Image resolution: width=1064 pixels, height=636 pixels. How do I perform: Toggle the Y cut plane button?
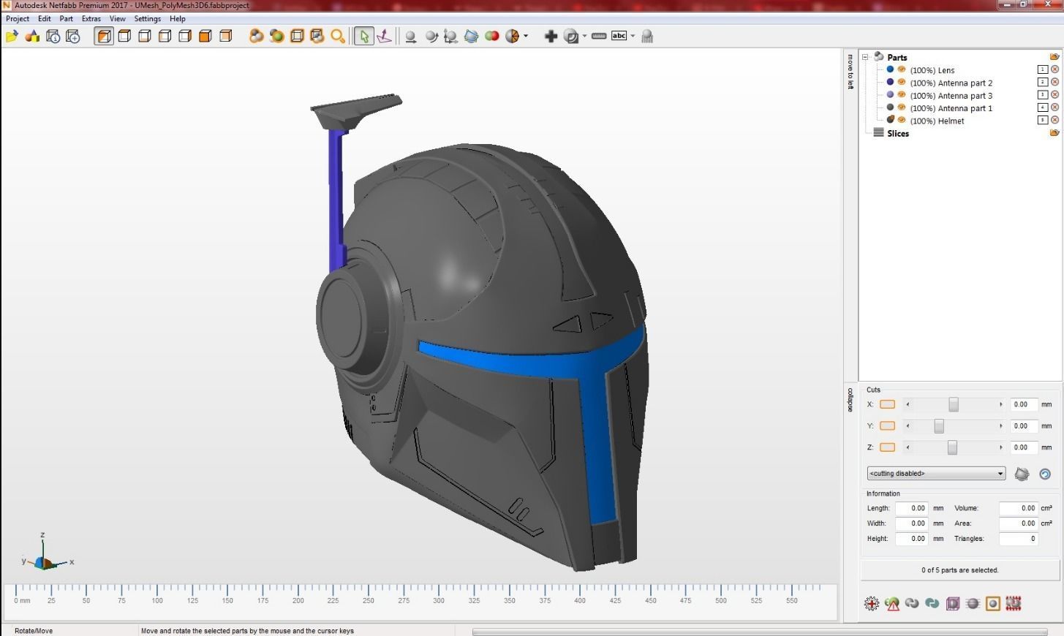click(887, 425)
